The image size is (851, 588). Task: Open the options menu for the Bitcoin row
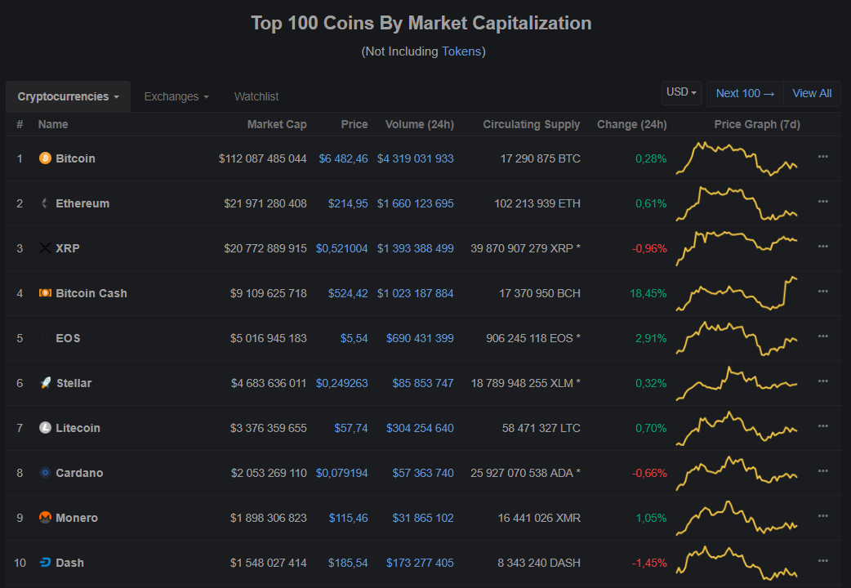coord(822,155)
